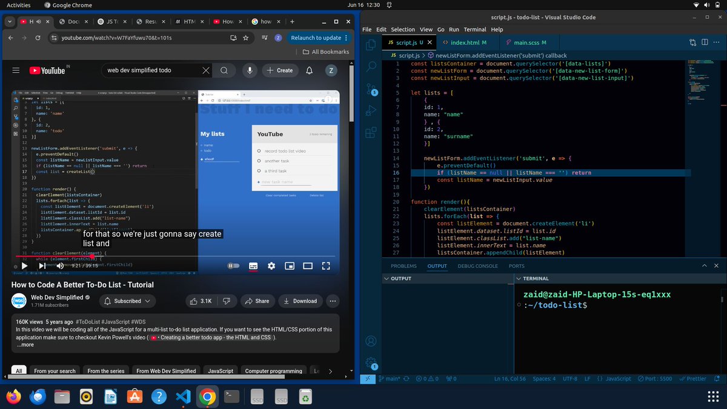Reload the Chrome page

[x=38, y=38]
